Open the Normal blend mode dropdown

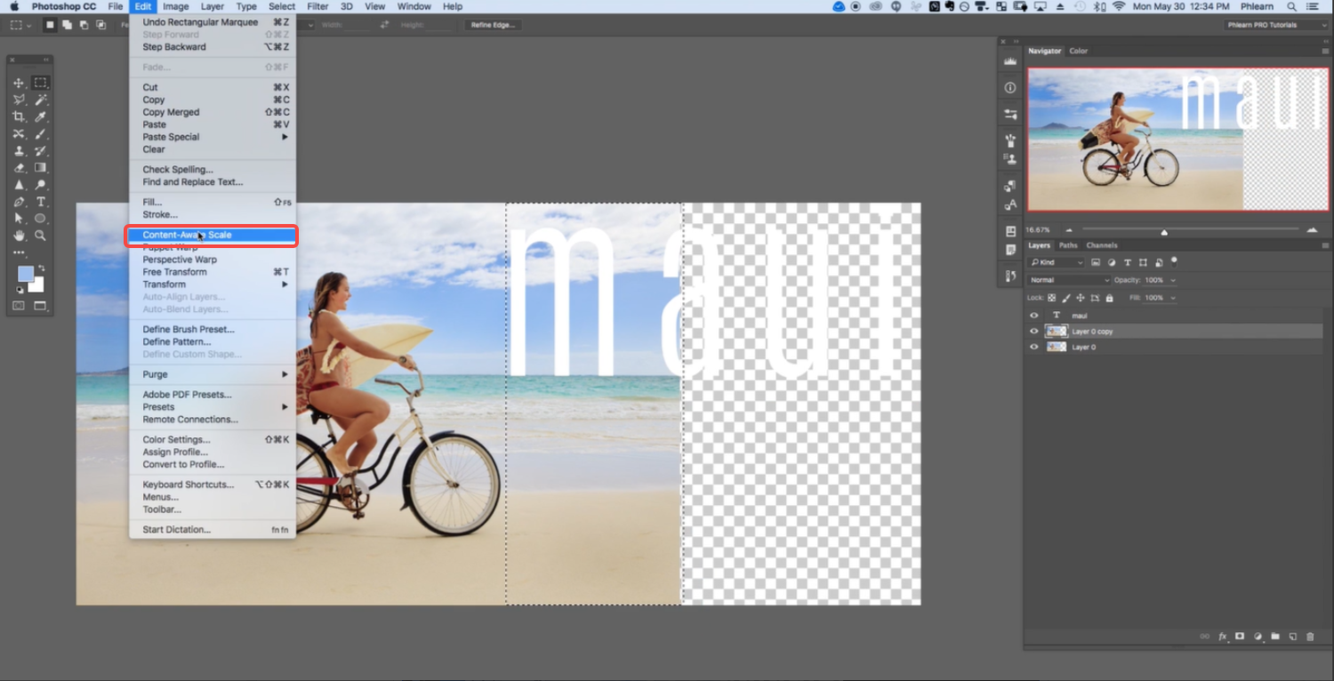1068,280
